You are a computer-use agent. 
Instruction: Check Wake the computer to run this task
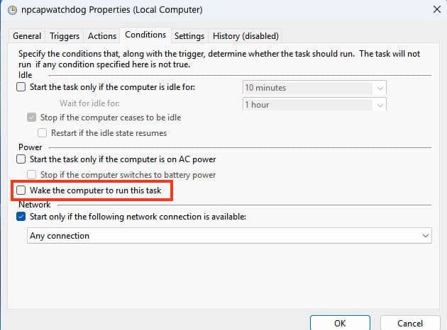[x=21, y=190]
